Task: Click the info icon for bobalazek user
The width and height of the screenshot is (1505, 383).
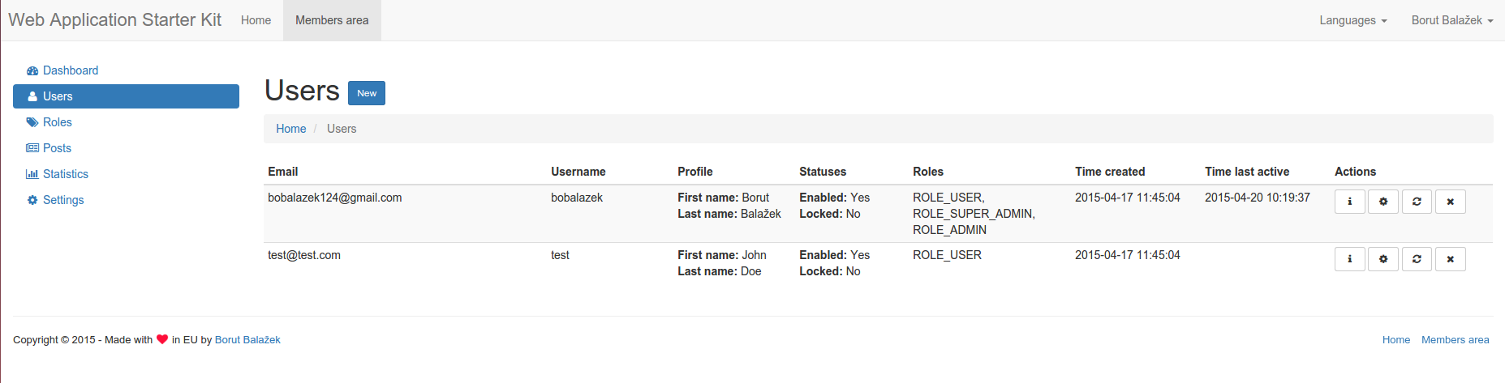Action: pos(1349,202)
